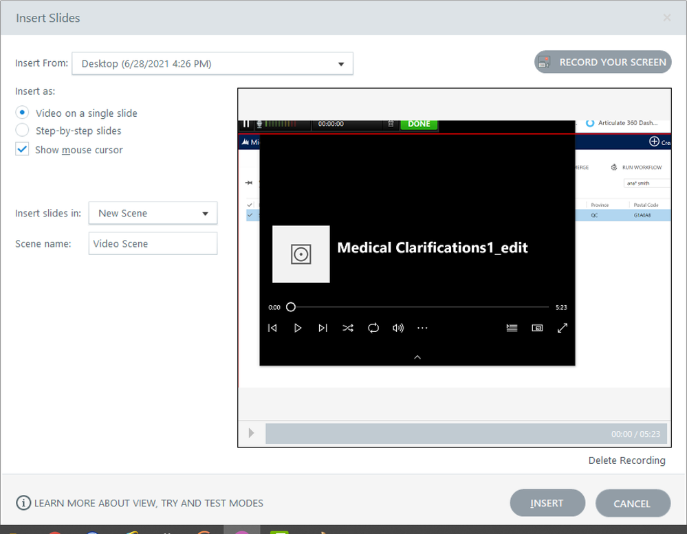Toggle Show mouse cursor checkbox
This screenshot has width=687, height=534.
22,149
